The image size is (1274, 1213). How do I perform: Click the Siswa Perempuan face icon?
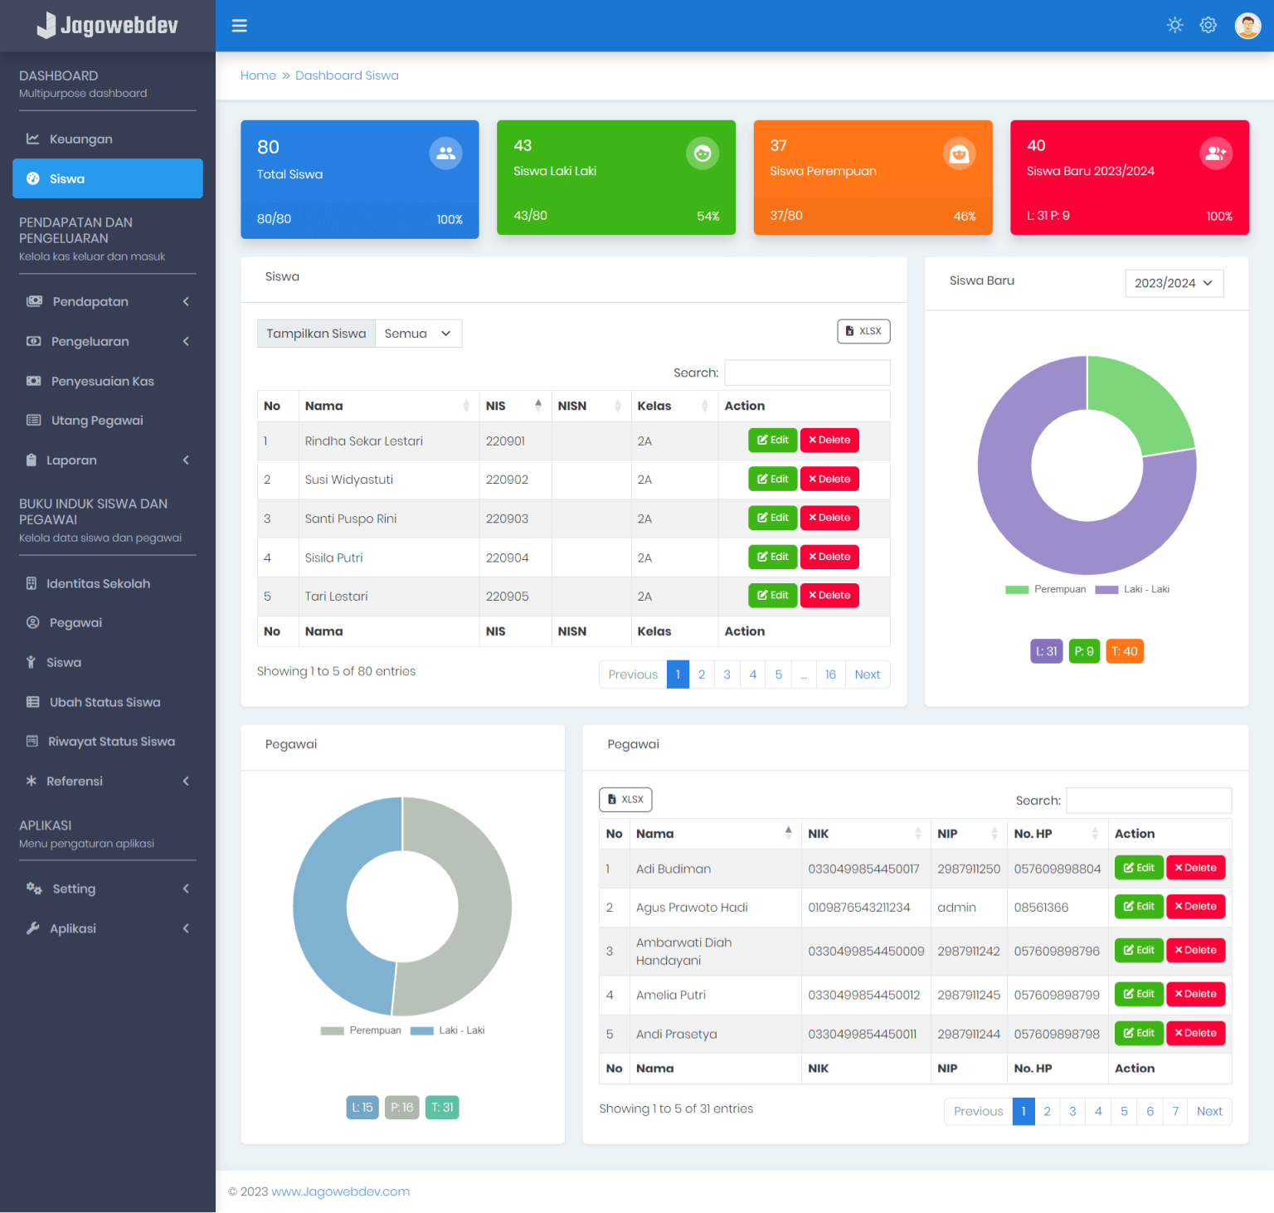tap(959, 153)
